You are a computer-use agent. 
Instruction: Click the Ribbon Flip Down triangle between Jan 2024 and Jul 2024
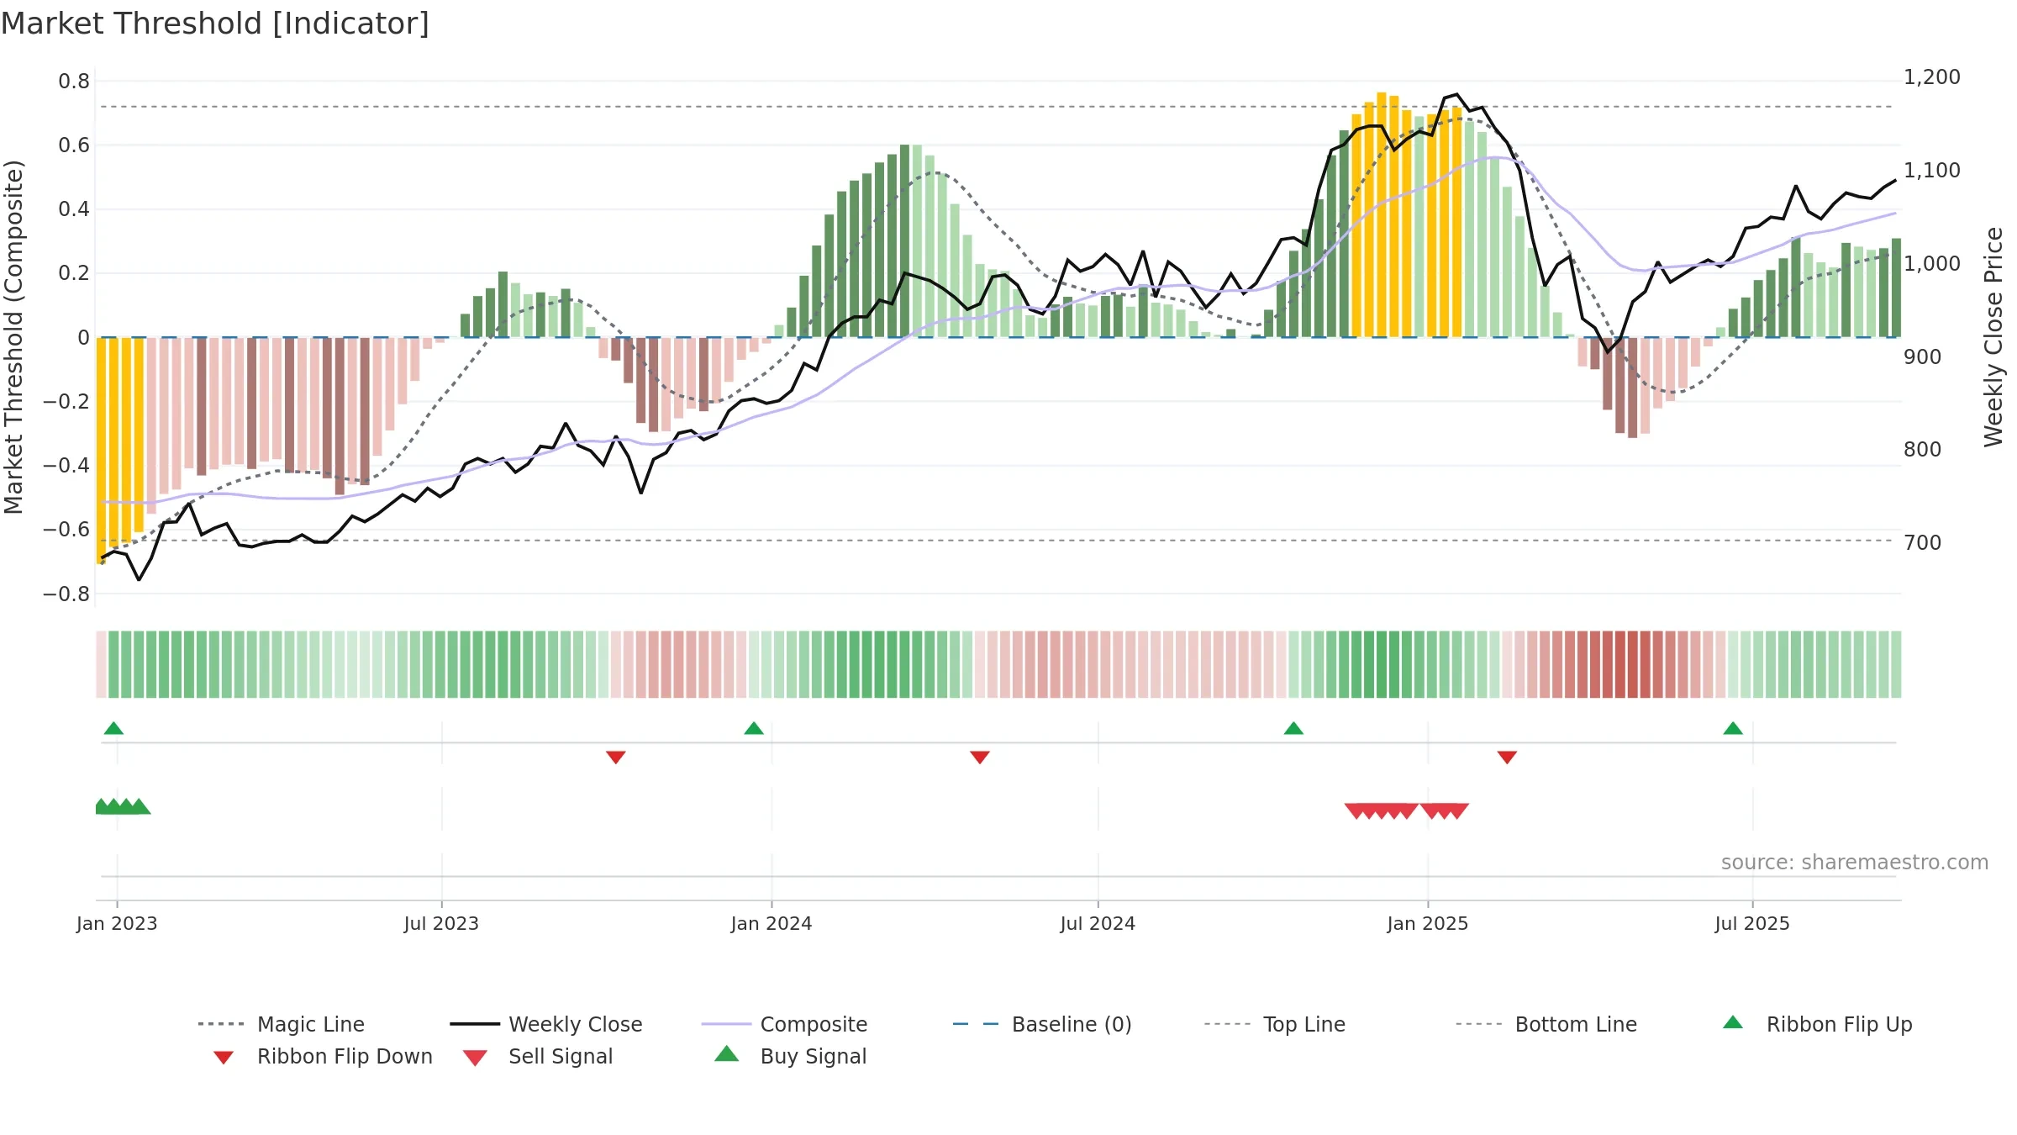click(980, 758)
